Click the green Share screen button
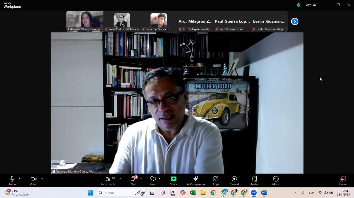The height and width of the screenshot is (198, 354). pyautogui.click(x=174, y=181)
